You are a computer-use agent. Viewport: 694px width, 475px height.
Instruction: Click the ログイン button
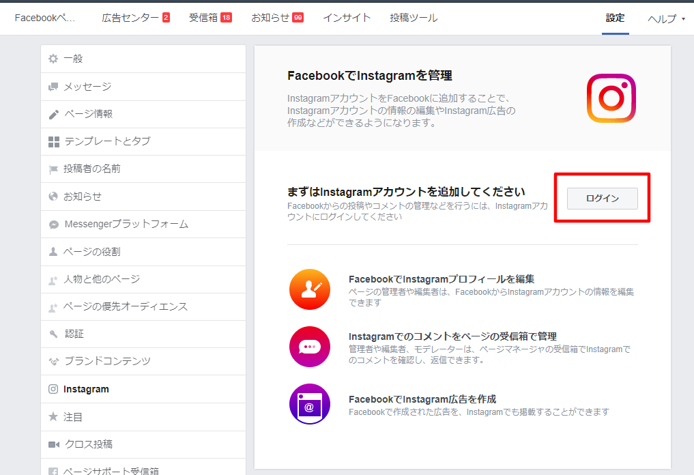[x=603, y=199]
